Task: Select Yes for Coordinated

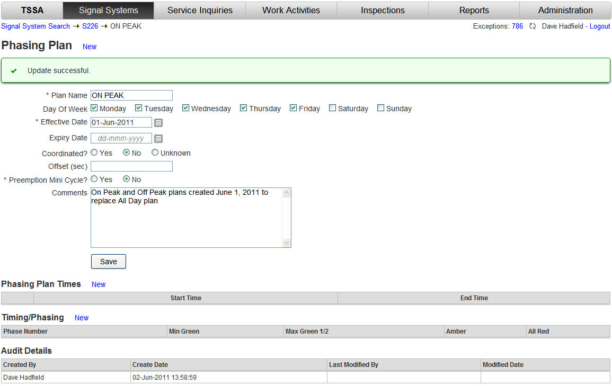Action: 94,152
